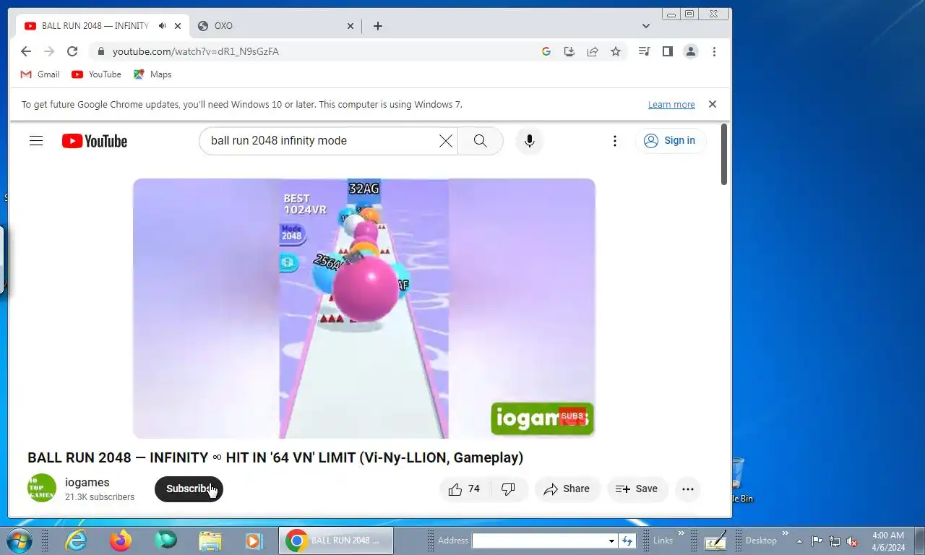Dismiss the Chrome update notice bar
The width and height of the screenshot is (925, 555).
(713, 104)
